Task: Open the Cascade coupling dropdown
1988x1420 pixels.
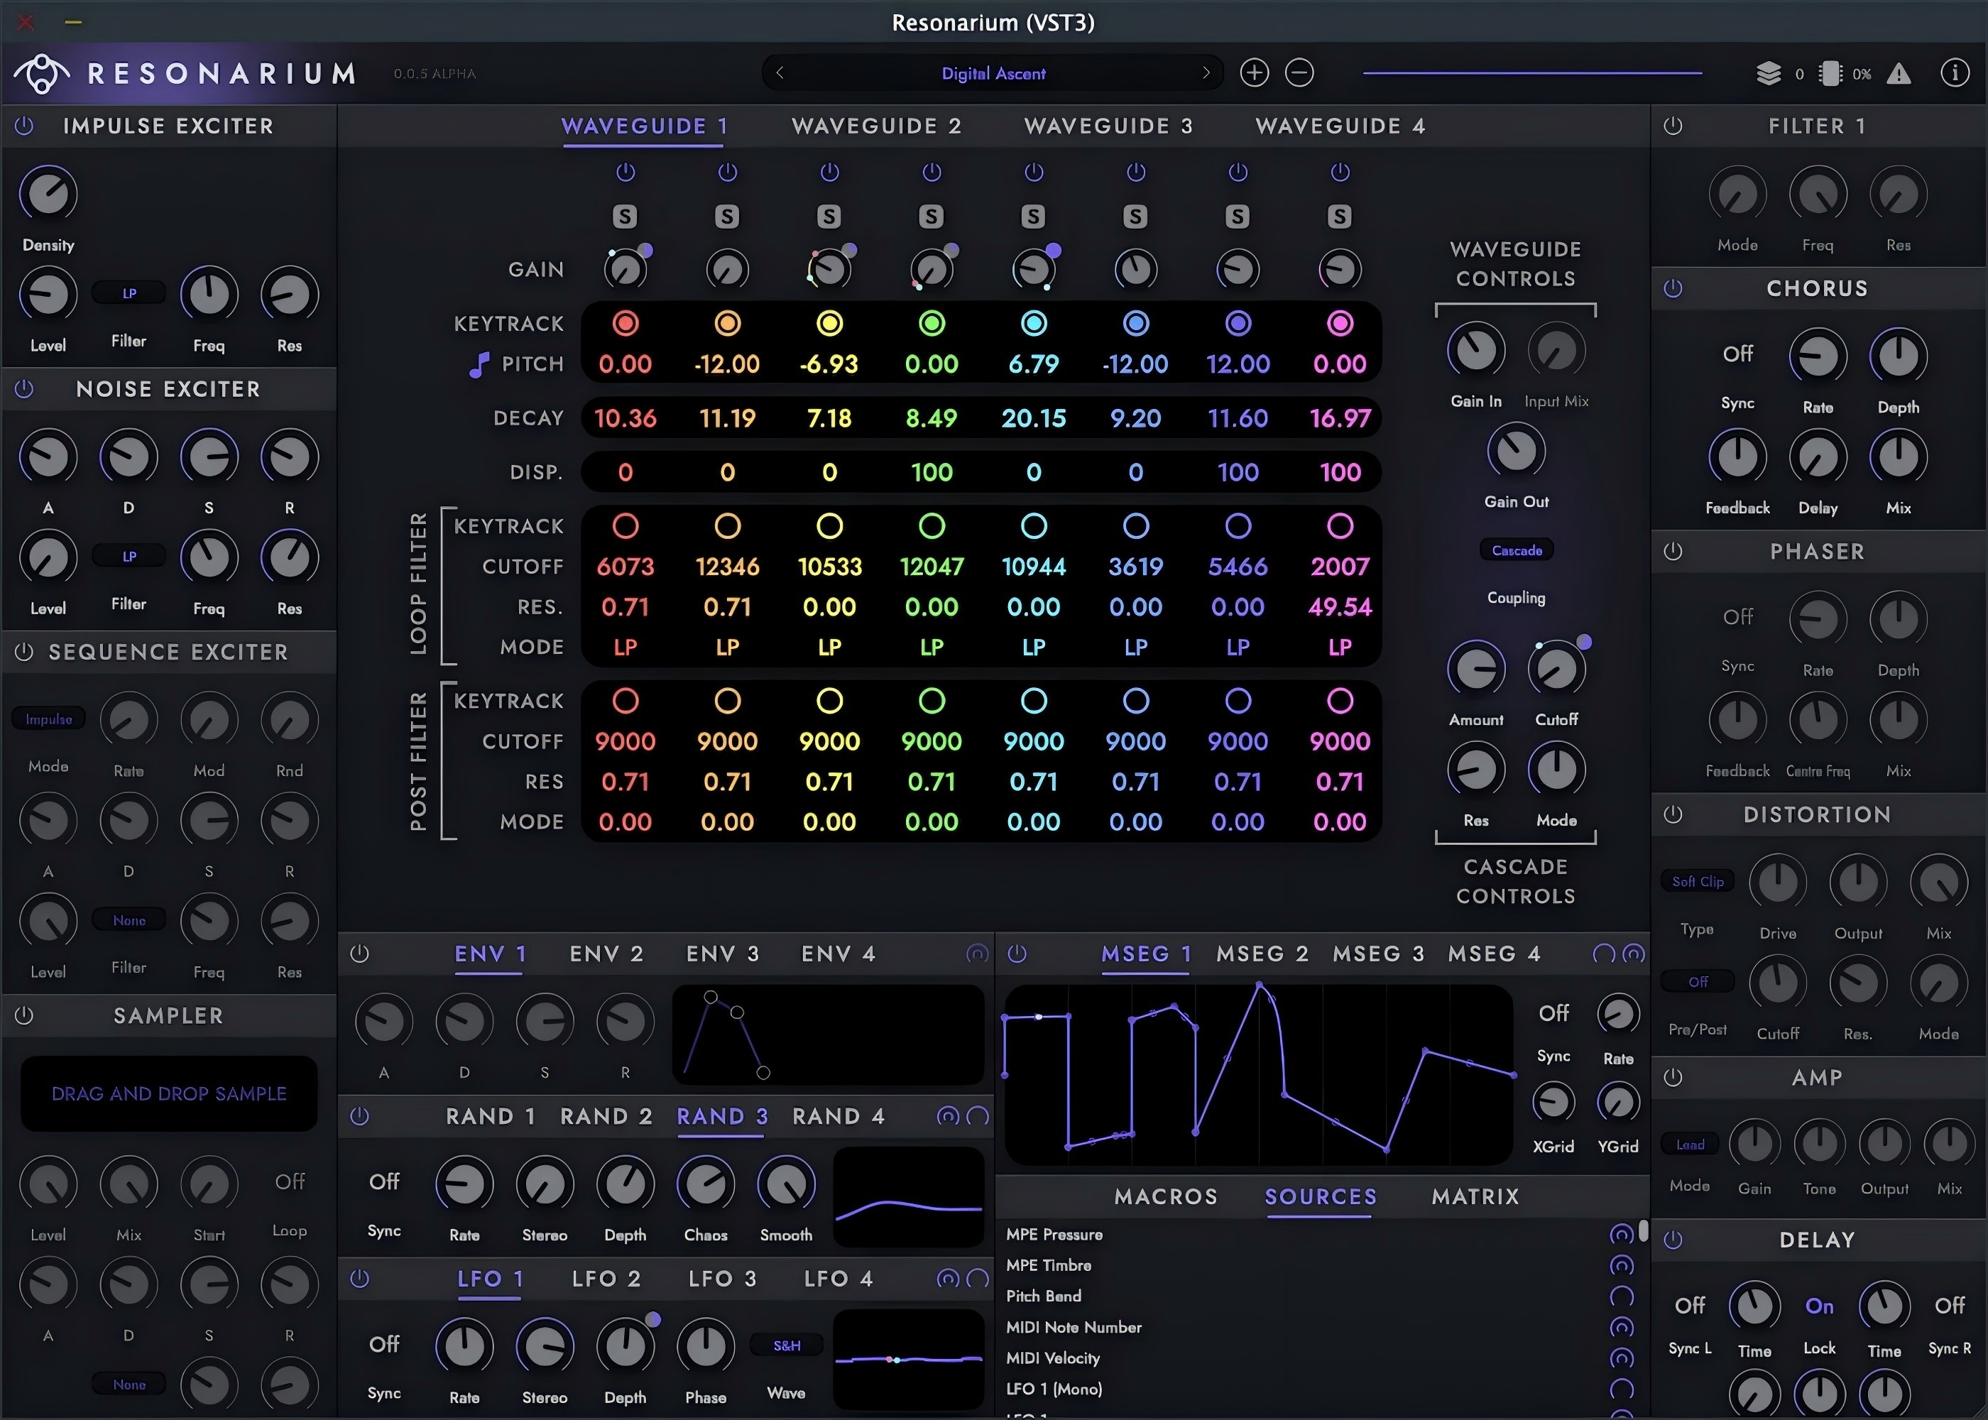Action: (1517, 551)
